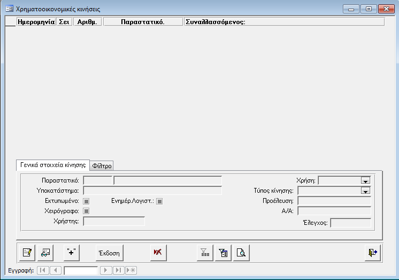
Task: Toggle the Χειρόγραφο checkbox
Action: tap(86, 211)
